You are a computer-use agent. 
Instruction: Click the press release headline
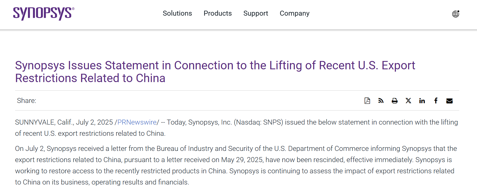[x=215, y=72]
